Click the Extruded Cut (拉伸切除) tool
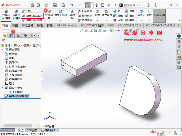 click(x=49, y=14)
